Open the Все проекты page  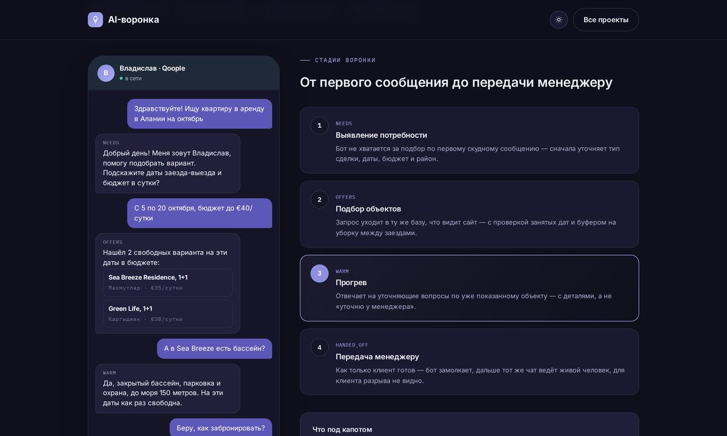(606, 19)
